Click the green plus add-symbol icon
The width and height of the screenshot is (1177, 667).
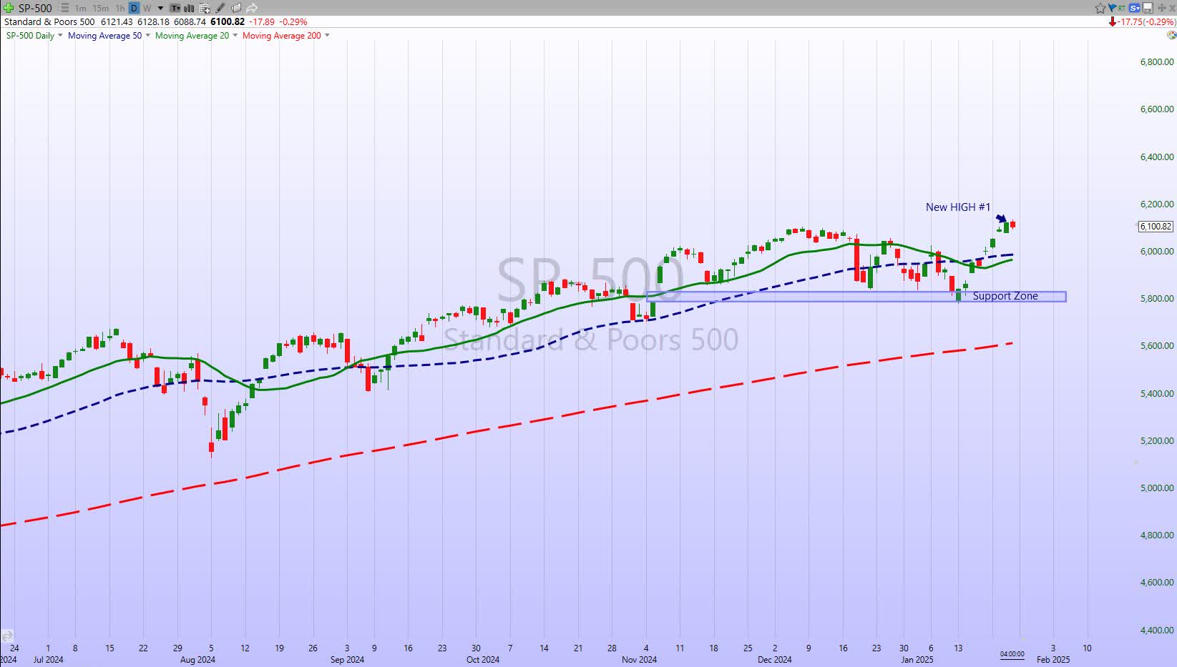point(9,8)
